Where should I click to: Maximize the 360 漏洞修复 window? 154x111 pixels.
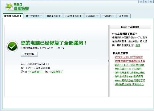146,2
